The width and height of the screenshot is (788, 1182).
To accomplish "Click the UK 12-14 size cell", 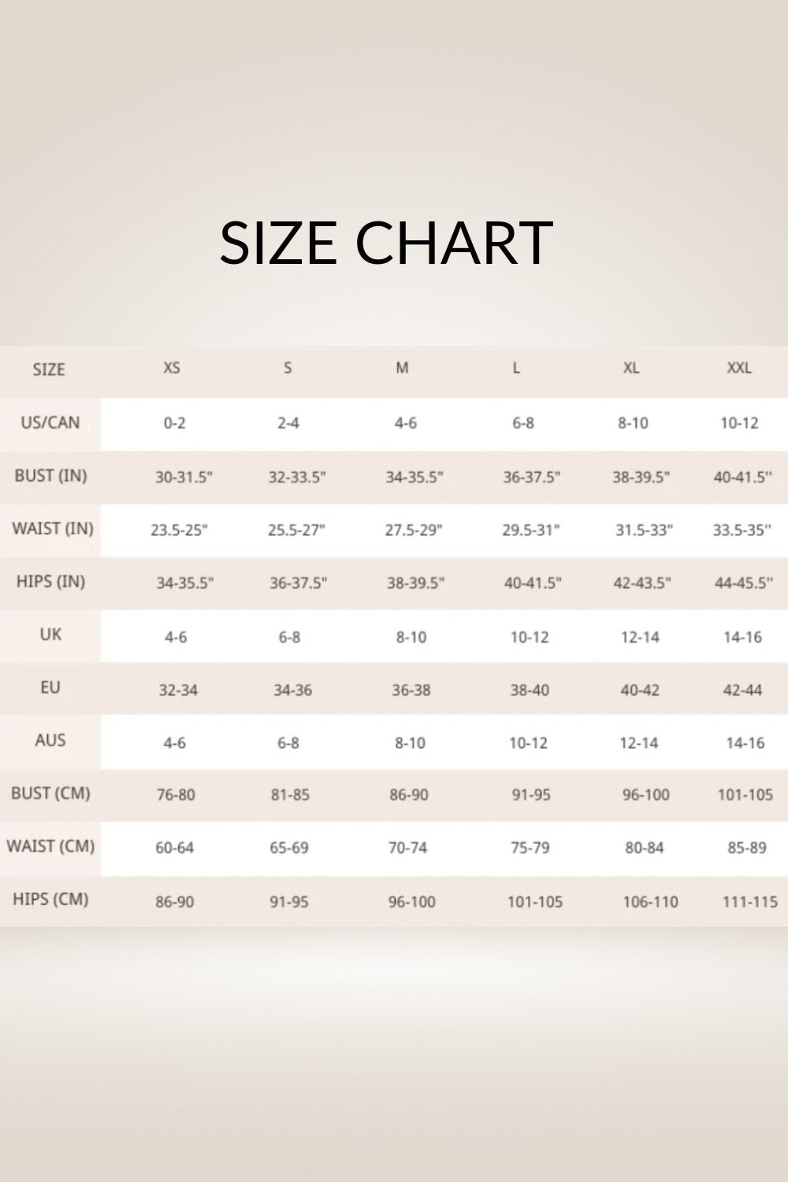I will [x=640, y=637].
